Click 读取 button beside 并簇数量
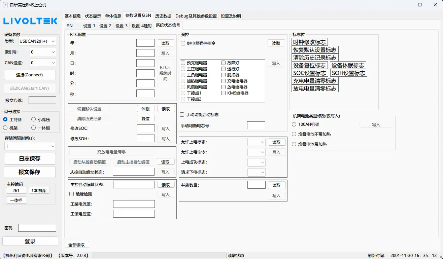 pos(277,185)
